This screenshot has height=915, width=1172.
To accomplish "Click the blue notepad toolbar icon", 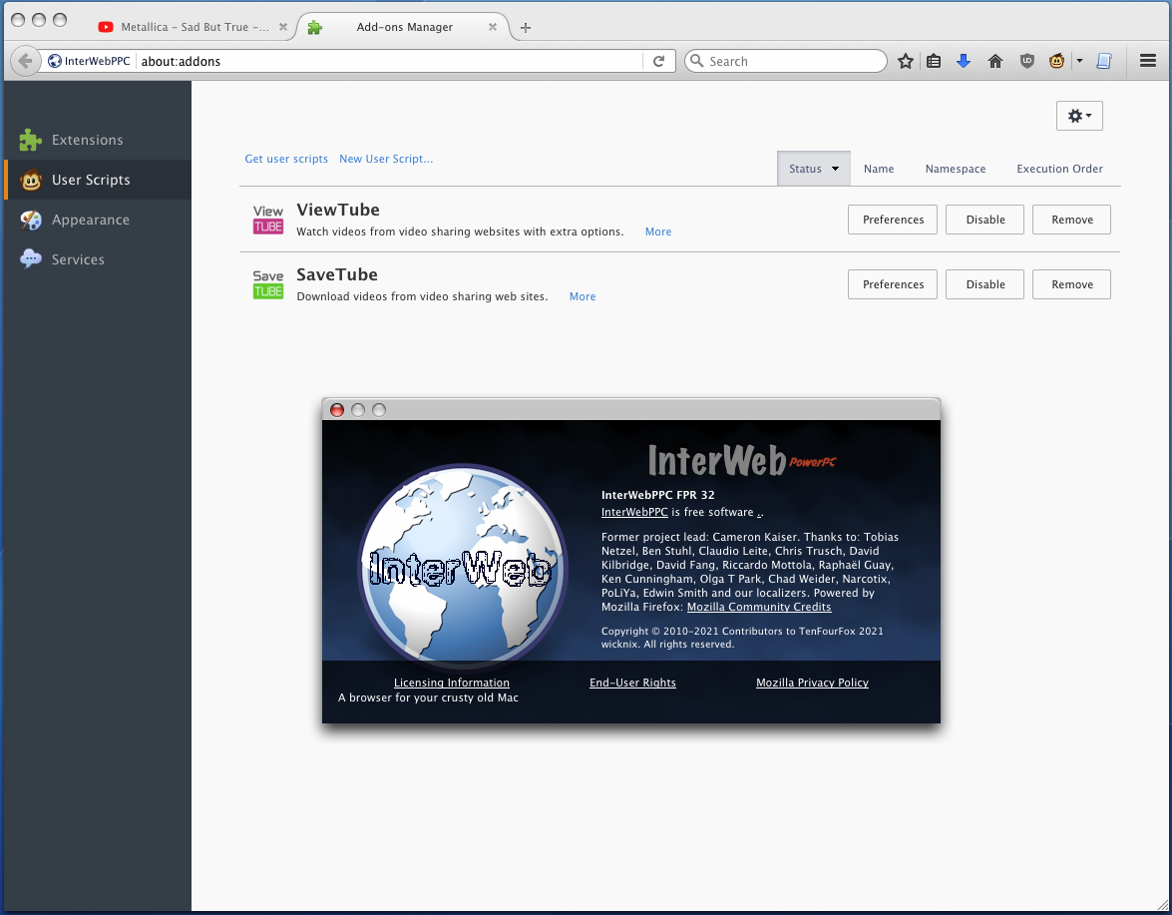I will 1104,61.
